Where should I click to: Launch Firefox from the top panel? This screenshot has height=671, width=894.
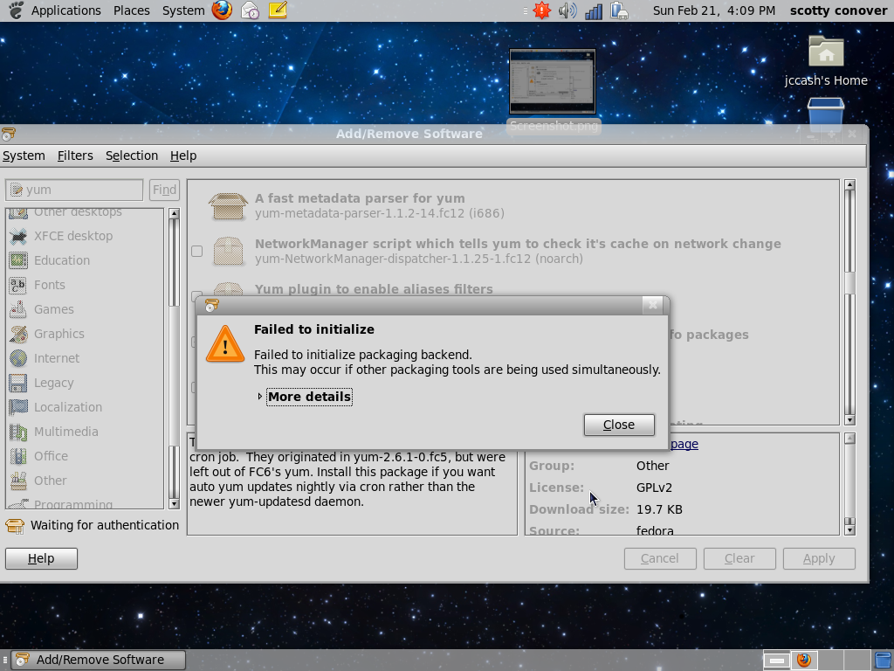222,10
